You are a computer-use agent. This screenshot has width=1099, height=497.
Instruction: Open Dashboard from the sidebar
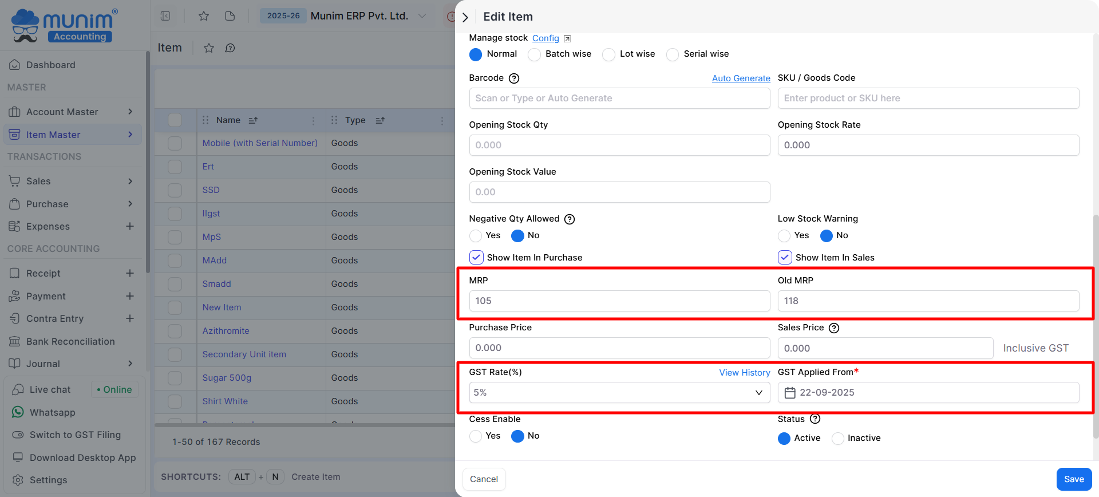[50, 65]
